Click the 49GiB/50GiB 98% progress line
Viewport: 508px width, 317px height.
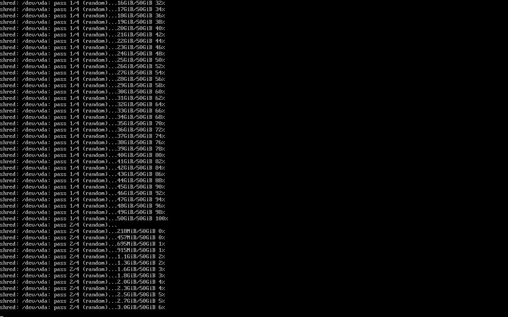point(83,212)
